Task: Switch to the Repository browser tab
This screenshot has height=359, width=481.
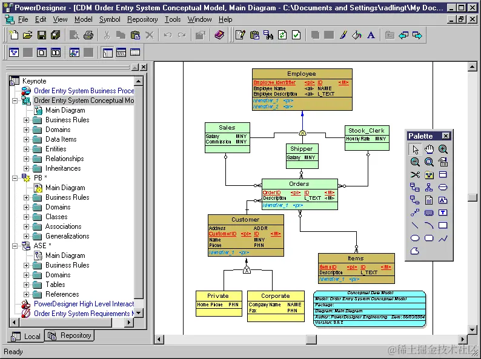Action: (x=70, y=336)
